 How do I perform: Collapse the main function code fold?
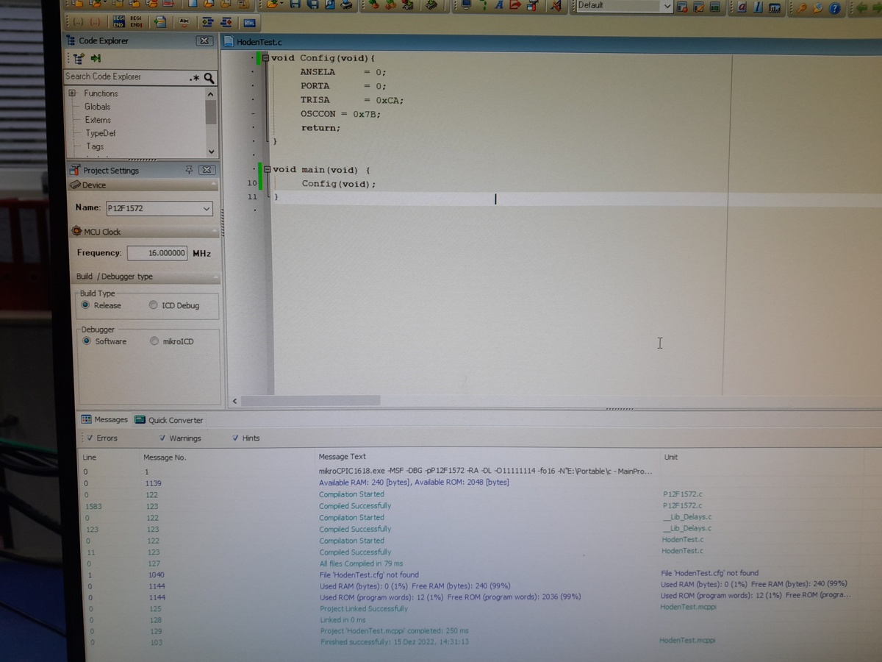coord(268,169)
